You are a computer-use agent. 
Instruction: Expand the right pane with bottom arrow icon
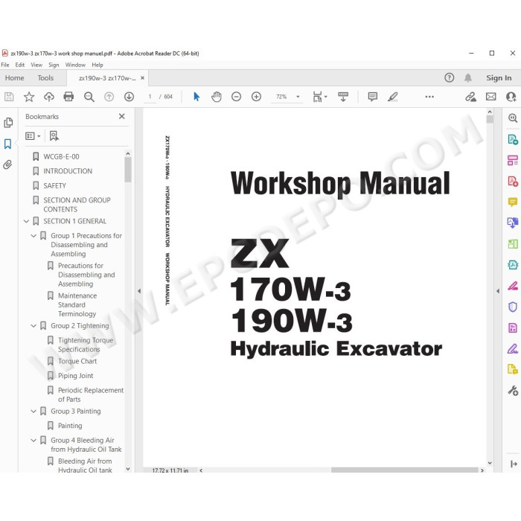(x=514, y=464)
